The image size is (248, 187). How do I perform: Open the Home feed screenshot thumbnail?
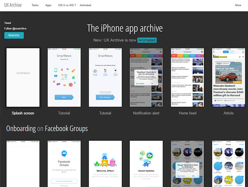pyautogui.click(x=188, y=78)
